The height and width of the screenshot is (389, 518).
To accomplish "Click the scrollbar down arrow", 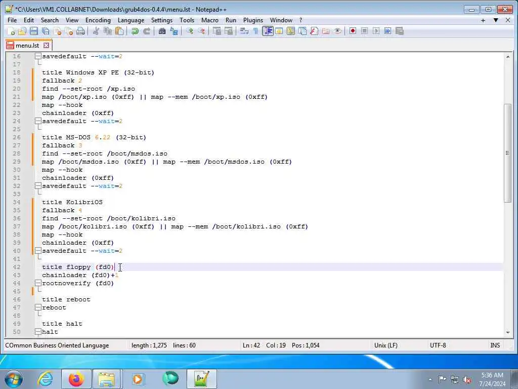I will click(508, 332).
